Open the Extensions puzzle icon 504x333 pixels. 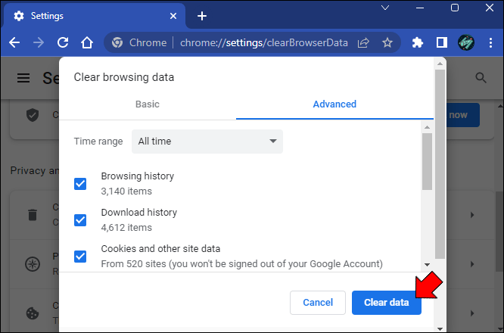click(418, 43)
